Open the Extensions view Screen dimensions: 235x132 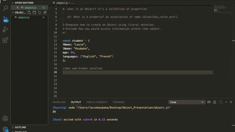pos(6,40)
